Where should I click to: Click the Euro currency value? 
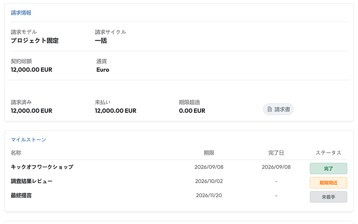click(103, 70)
